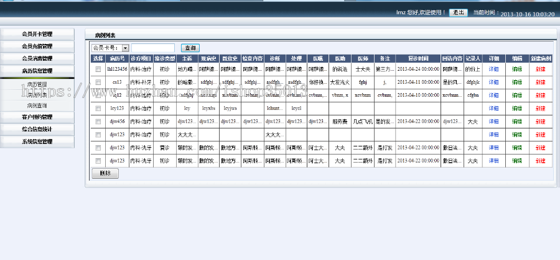Select the 服务费 cell in djw456 row
This screenshot has width=560, height=260.
coord(340,122)
